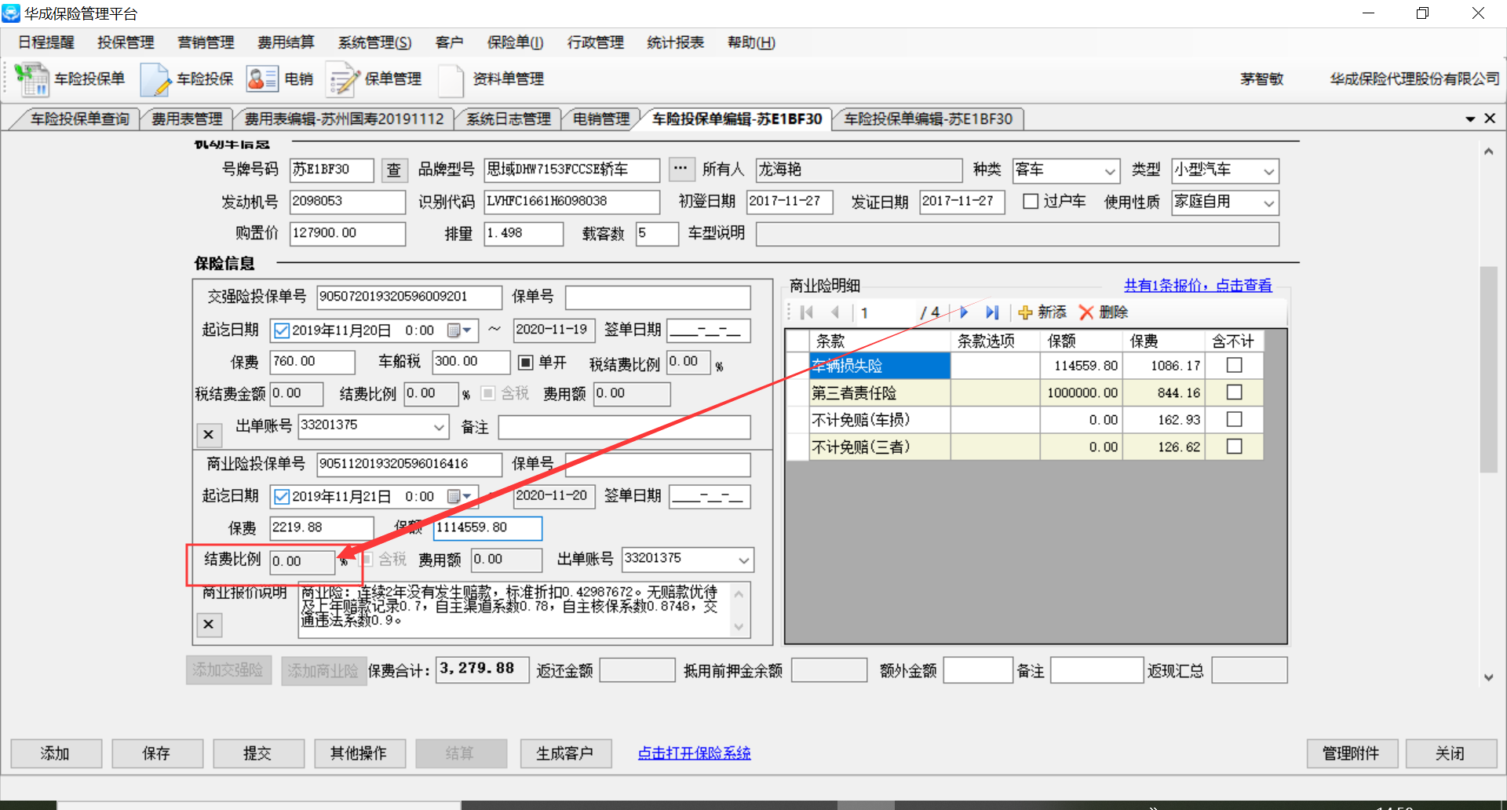Open the 费用结算 menu
The height and width of the screenshot is (810, 1507).
[x=286, y=42]
